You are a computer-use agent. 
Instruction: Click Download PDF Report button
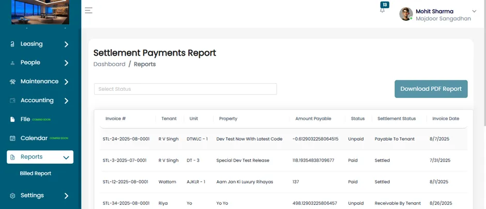431,89
